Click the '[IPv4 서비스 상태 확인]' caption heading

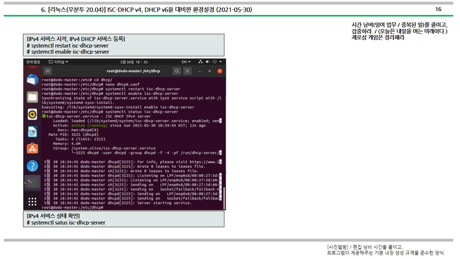point(53,216)
